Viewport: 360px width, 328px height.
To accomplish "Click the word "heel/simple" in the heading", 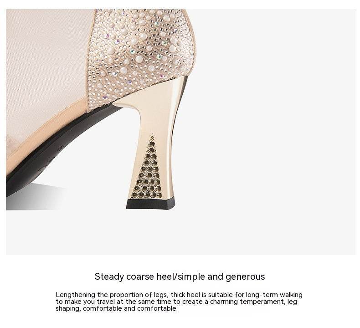I will click(x=181, y=277).
